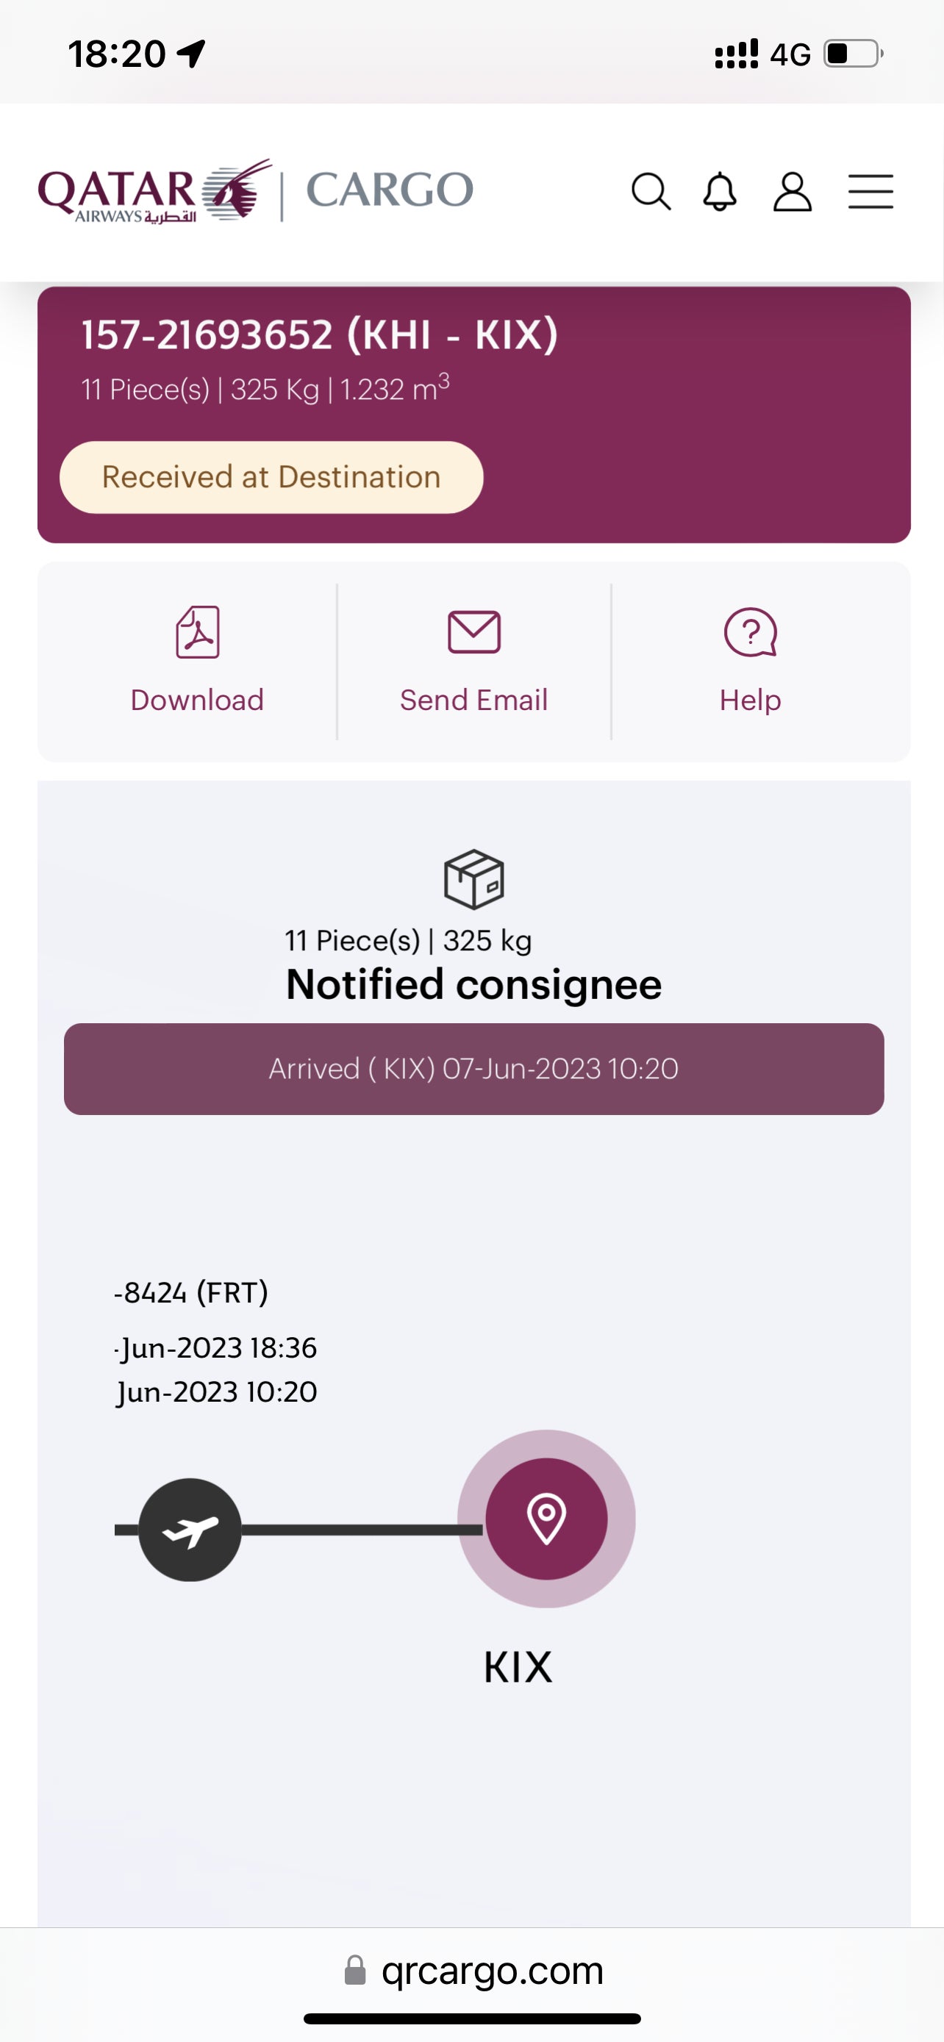The height and width of the screenshot is (2042, 944).
Task: Tap the airplane flight marker on timeline
Action: click(x=190, y=1530)
